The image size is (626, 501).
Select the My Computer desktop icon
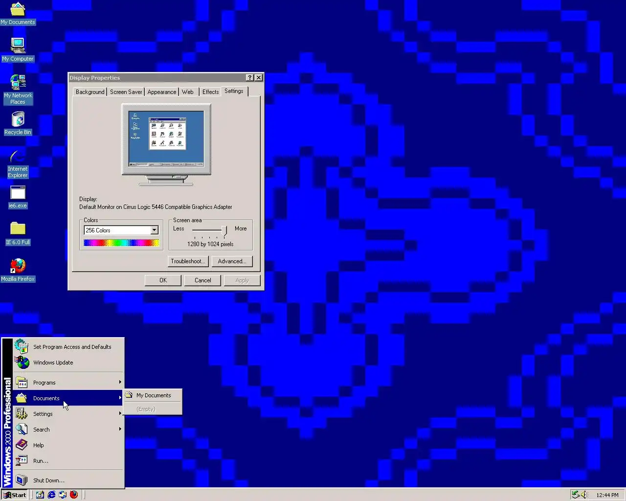click(18, 50)
